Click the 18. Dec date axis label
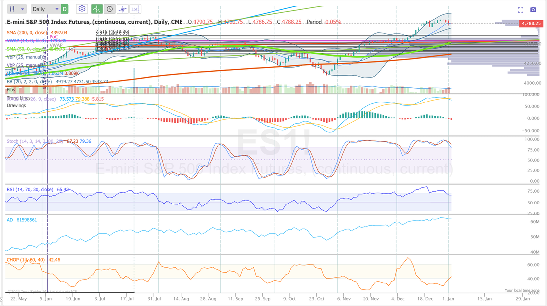 (425, 299)
